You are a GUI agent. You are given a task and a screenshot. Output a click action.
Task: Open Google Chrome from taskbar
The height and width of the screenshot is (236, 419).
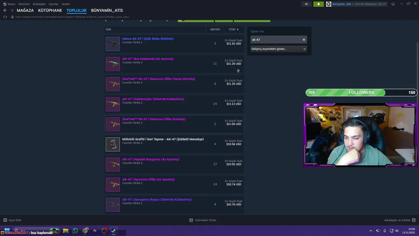tap(85, 231)
